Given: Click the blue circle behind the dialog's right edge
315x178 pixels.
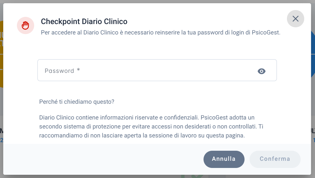Looking at the screenshot, I should point(313,54).
